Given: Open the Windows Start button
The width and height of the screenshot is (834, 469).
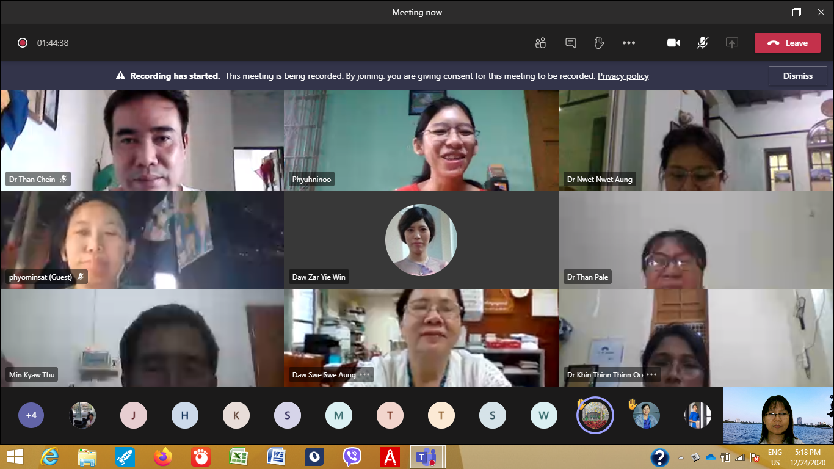Looking at the screenshot, I should pos(15,457).
